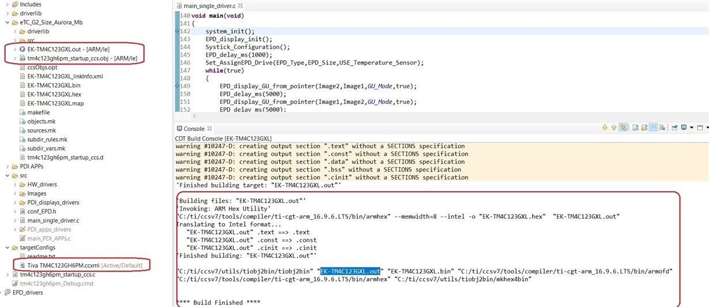Screen dimensions: 709x307
Task: Select subdir_rules.mk in the tree
Action: point(47,139)
